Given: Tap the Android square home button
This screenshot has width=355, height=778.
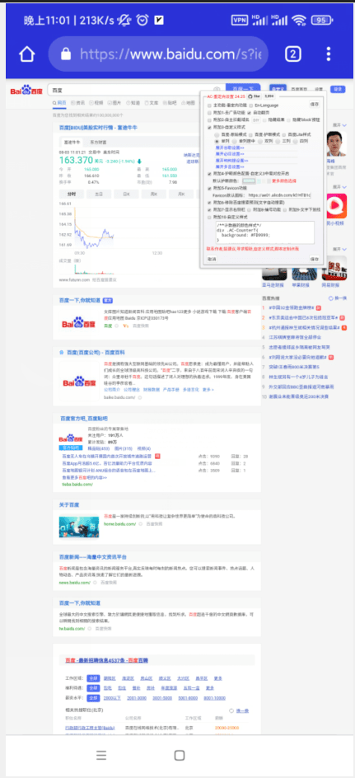Looking at the screenshot, I should (180, 755).
